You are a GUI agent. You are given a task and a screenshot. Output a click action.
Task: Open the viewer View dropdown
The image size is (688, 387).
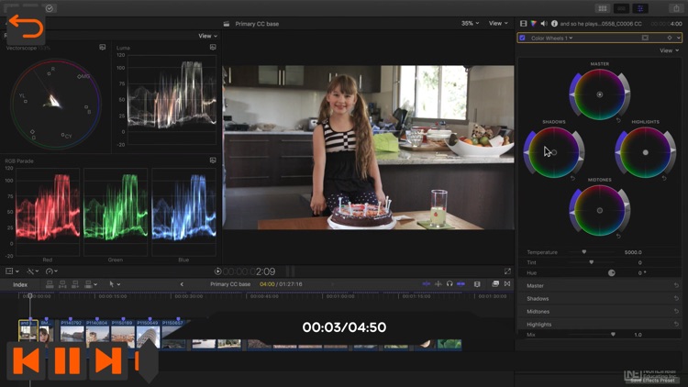pos(498,23)
